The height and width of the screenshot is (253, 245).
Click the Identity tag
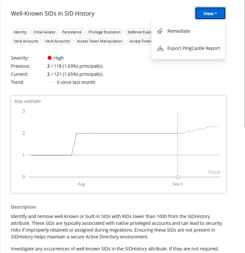tap(20, 32)
